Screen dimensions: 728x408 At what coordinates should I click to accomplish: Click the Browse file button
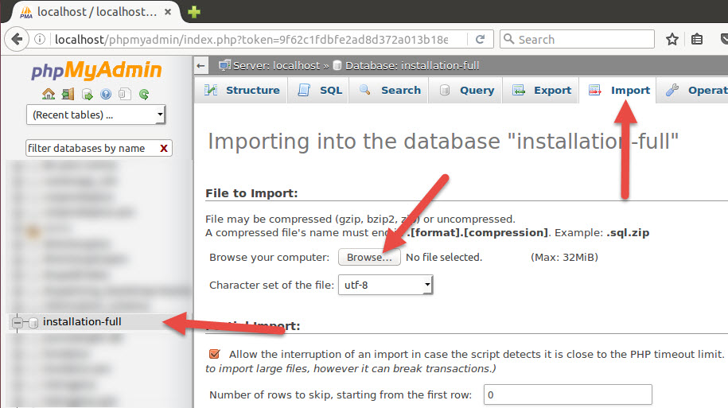369,257
